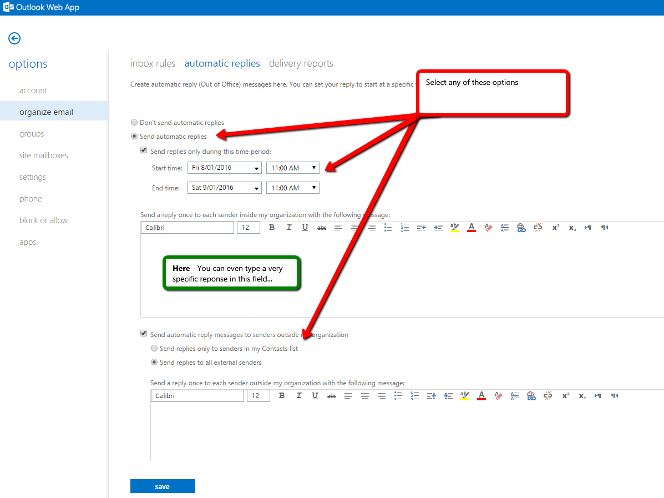The image size is (664, 498).
Task: Open block or allow section
Action: pos(44,220)
